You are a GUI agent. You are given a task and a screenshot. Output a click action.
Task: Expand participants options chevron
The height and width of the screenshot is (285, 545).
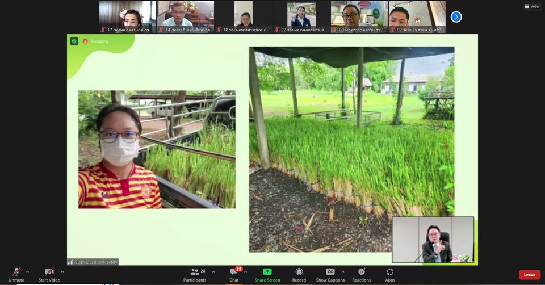click(x=213, y=272)
